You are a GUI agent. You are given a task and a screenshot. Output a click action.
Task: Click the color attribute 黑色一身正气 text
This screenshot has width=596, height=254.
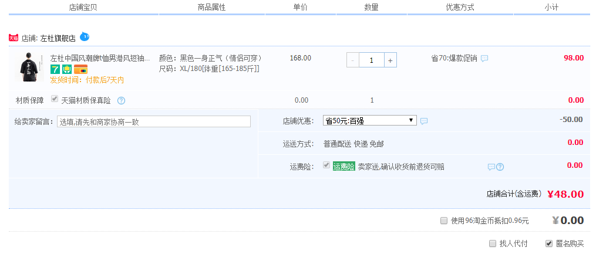(221, 59)
